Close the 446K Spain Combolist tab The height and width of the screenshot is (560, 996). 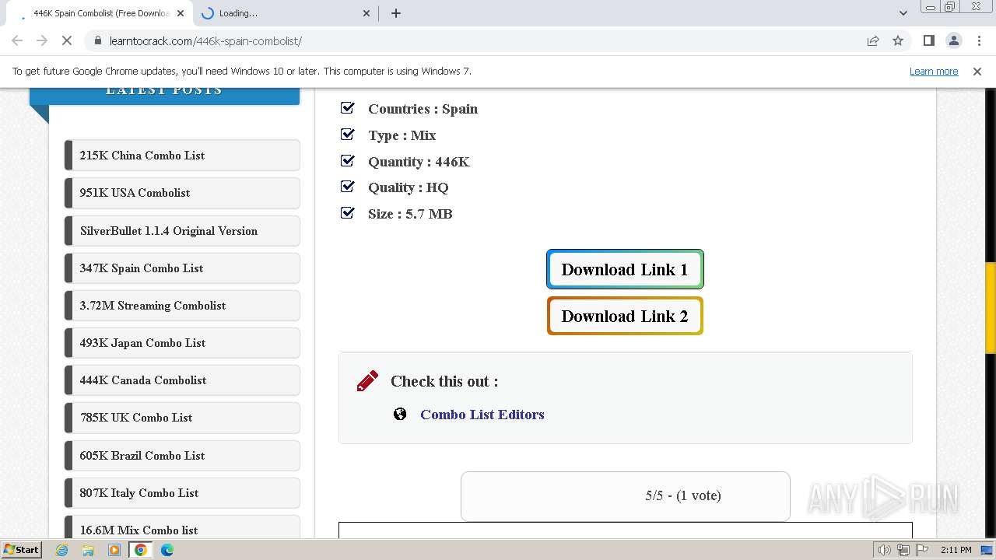180,13
